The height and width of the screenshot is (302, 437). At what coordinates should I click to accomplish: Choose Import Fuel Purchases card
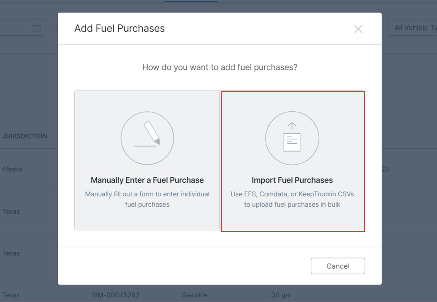(293, 161)
